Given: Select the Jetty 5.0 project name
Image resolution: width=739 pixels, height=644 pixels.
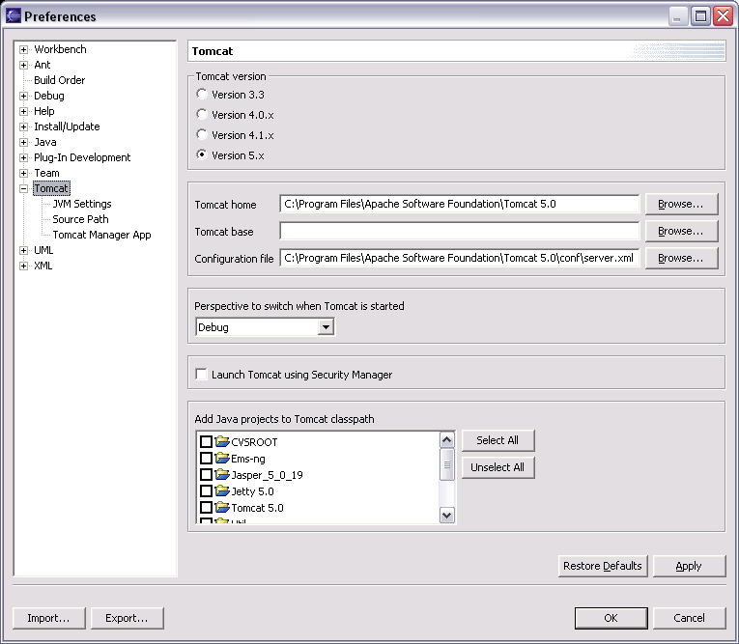Looking at the screenshot, I should (x=253, y=491).
